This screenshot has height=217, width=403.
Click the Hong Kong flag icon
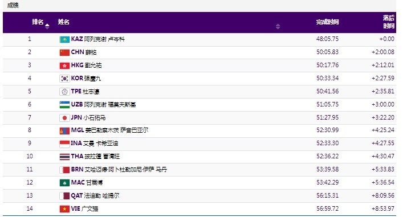[64, 65]
